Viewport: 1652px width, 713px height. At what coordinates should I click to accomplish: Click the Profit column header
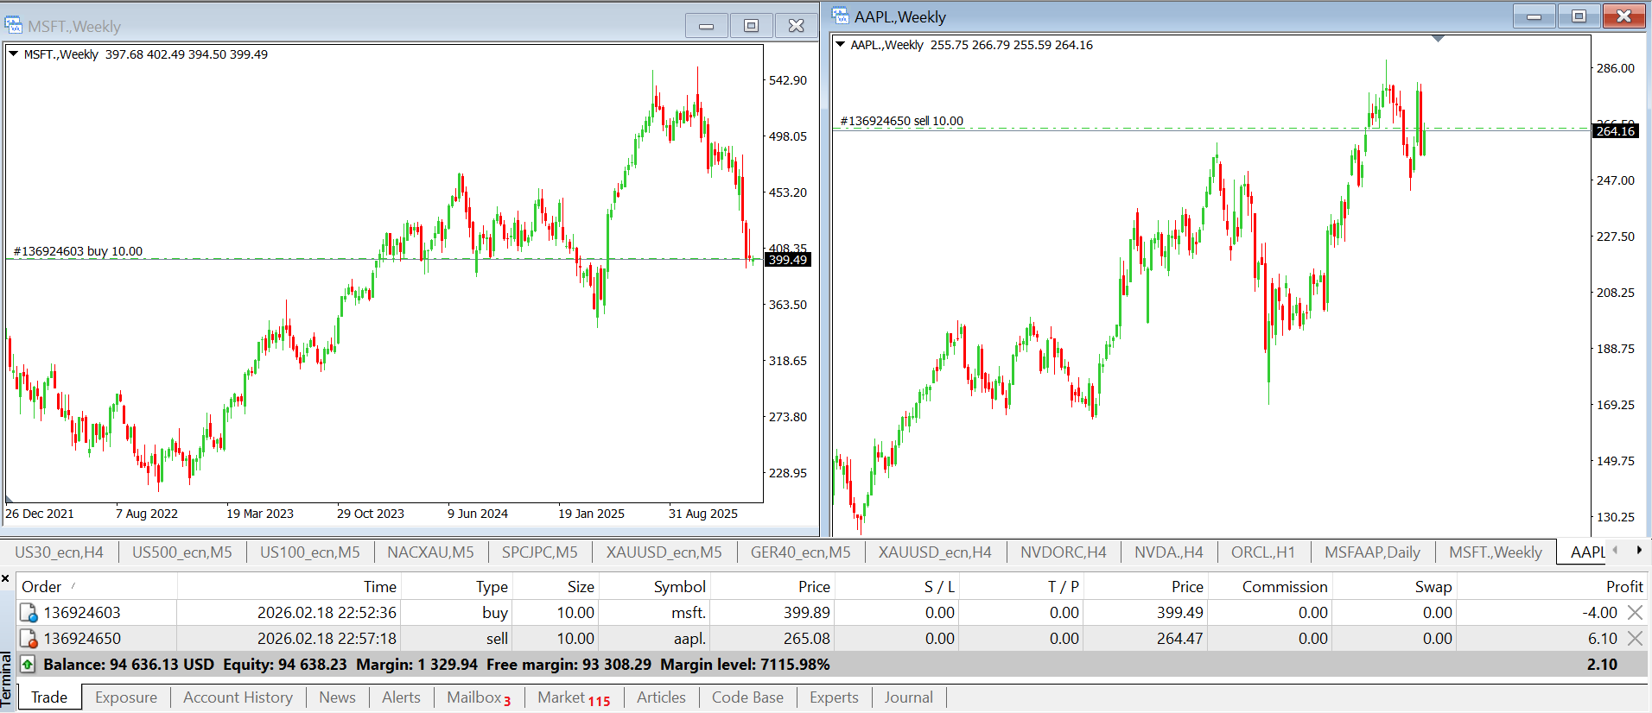1623,587
